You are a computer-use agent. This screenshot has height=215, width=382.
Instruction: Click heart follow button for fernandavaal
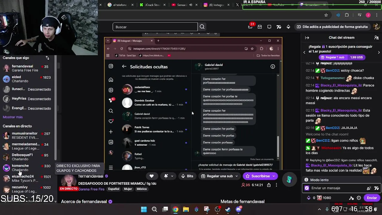[152, 176]
